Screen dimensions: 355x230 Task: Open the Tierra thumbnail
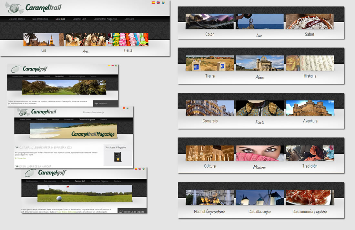pyautogui.click(x=210, y=63)
